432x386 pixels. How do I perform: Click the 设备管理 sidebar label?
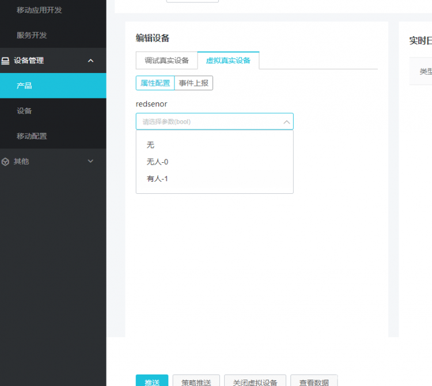click(29, 60)
